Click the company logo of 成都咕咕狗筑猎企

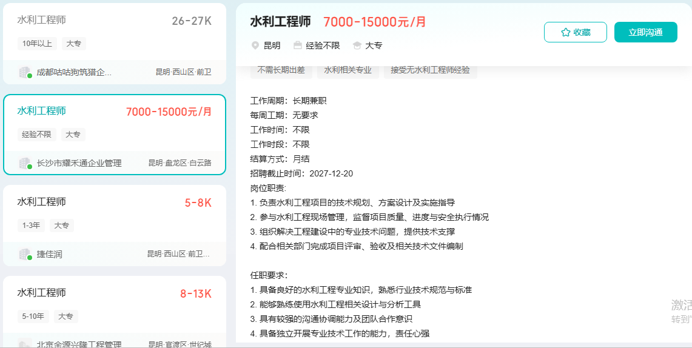[25, 72]
